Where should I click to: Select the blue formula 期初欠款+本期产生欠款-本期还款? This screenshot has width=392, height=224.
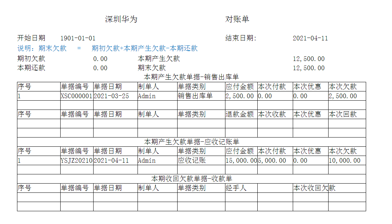[145, 48]
